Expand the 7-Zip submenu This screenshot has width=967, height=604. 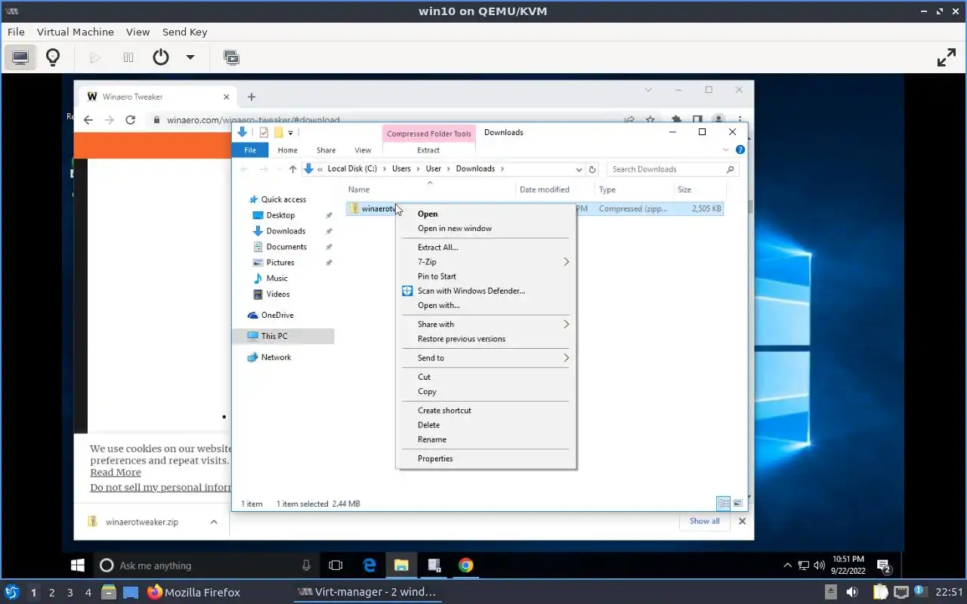[486, 262]
